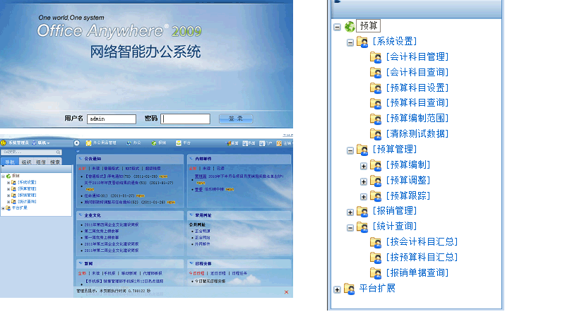This screenshot has height=319, width=565.
Task: Open the [预算科目查询] tree link
Action: tap(417, 103)
